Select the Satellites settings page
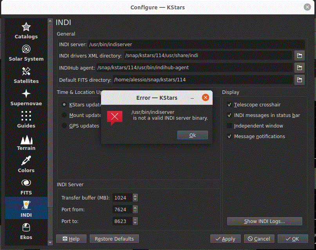Screen dimensions: 316x250 tap(26, 75)
